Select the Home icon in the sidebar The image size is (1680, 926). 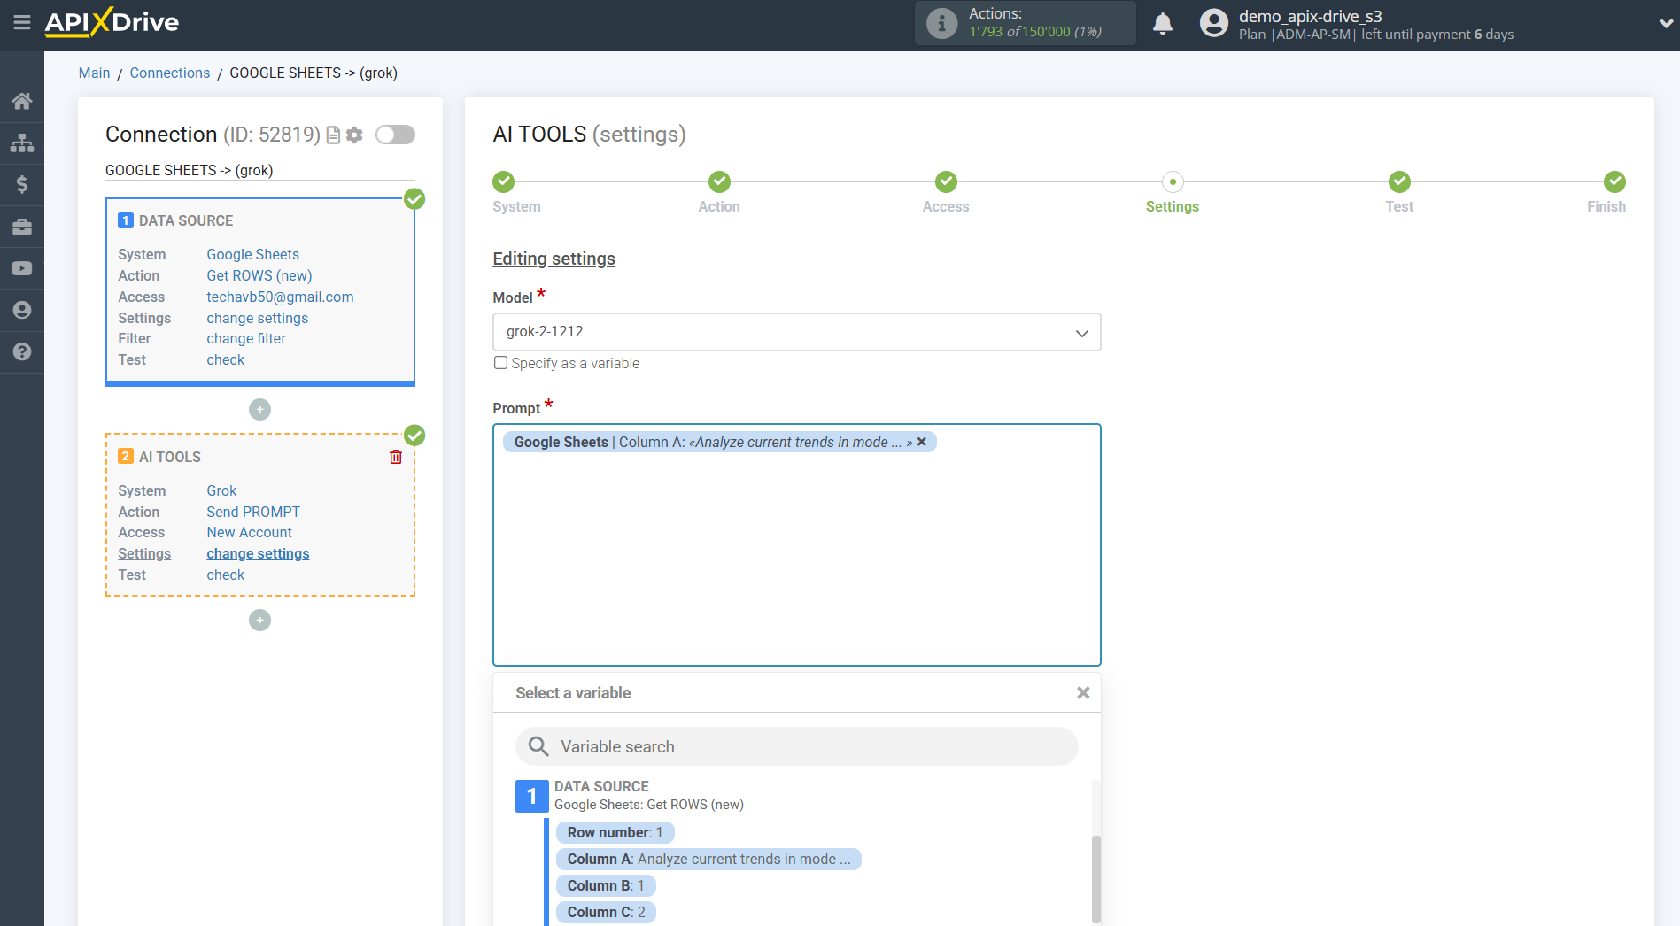[x=22, y=100]
